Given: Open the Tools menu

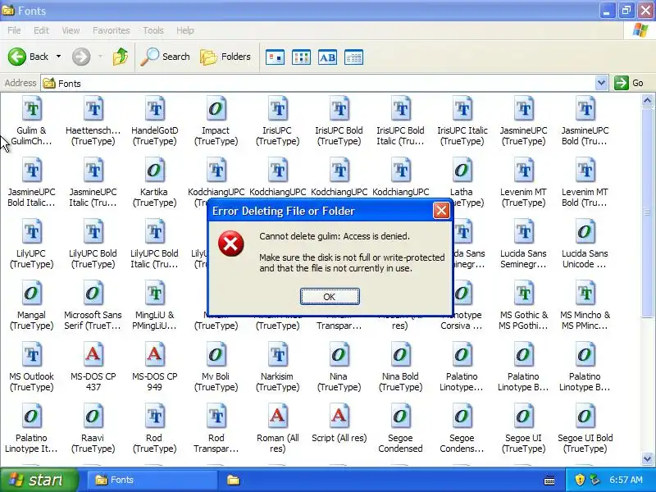Looking at the screenshot, I should point(153,30).
